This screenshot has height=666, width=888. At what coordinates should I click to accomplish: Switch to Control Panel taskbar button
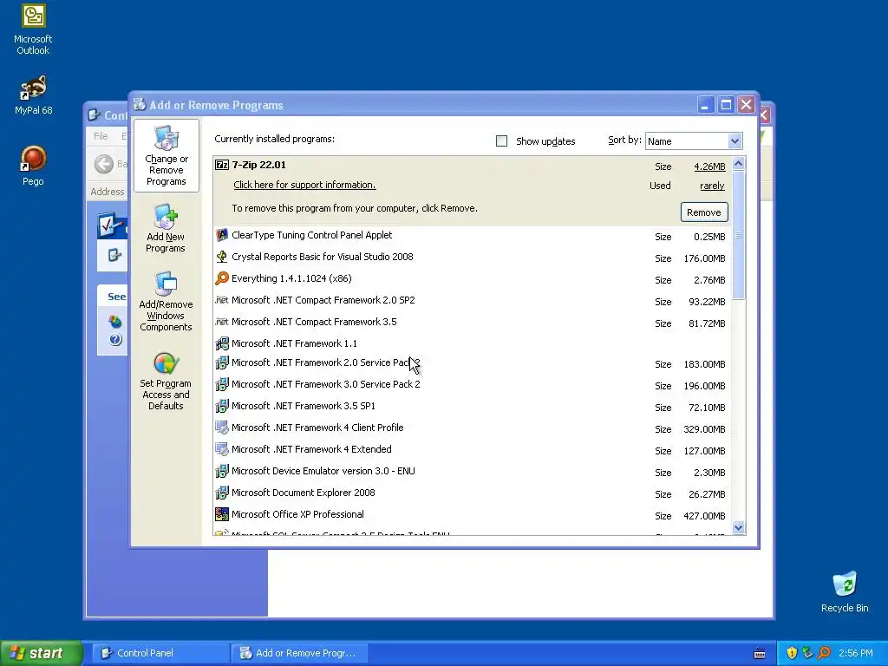160,653
